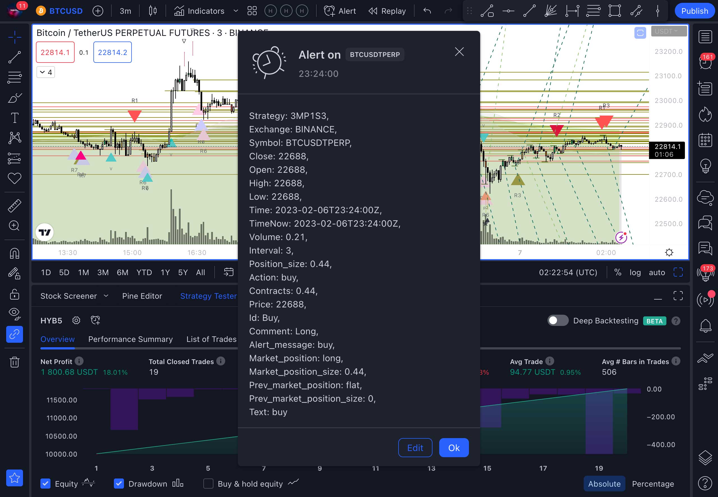Click Edit in the alert dialog
Viewport: 718px width, 497px height.
pos(415,447)
